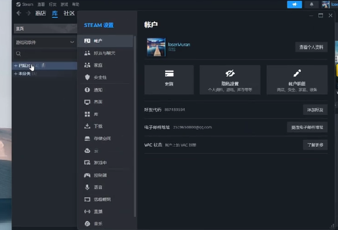338x230 pixels.
Task: Open the 游戏和软件 filter dropdown
Action: pos(45,42)
